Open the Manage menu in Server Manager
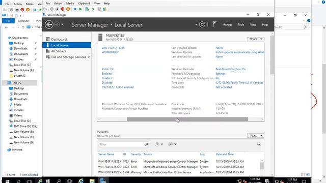This screenshot has height=183, width=326. [x=227, y=24]
